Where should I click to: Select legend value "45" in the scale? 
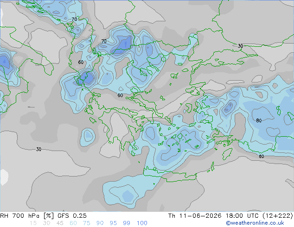click(60, 223)
